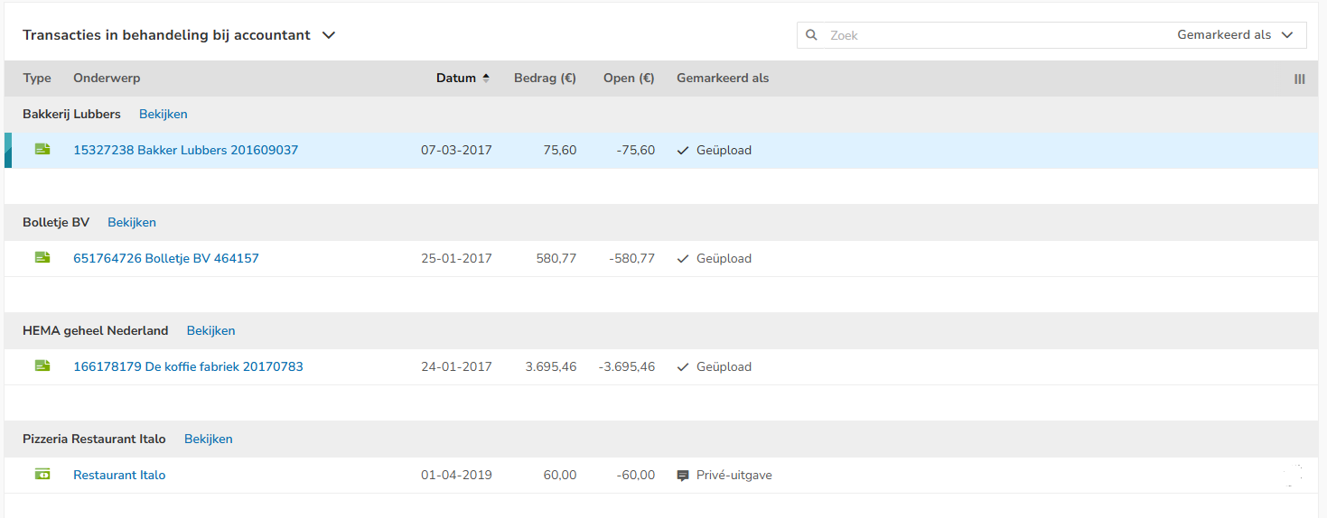1327x518 pixels.
Task: Click the green invoice icon for Bolletje BV
Action: click(42, 258)
